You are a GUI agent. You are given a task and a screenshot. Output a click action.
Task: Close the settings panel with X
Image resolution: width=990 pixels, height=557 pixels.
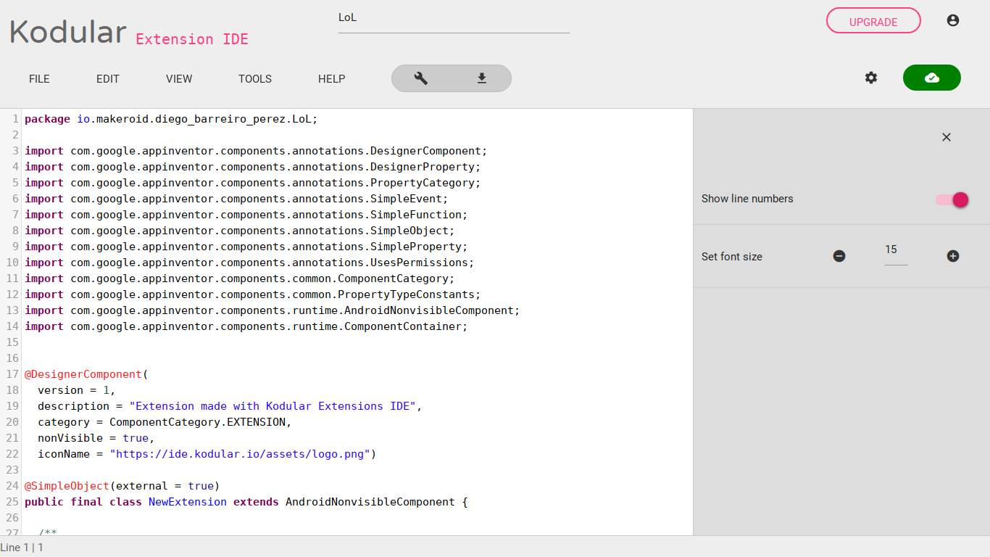[947, 137]
